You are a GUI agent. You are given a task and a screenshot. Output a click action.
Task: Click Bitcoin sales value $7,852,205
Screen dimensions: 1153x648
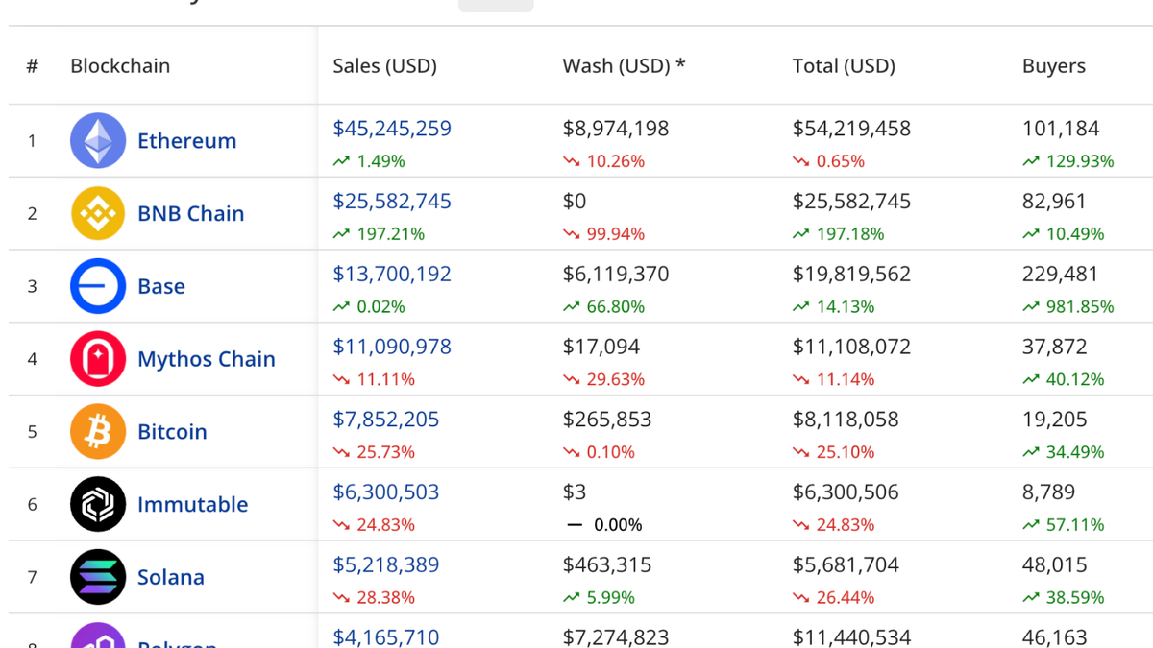tap(386, 420)
